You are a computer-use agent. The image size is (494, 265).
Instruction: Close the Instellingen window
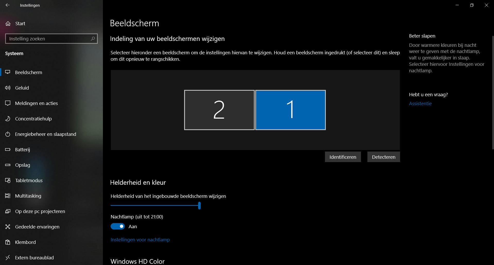tap(486, 5)
